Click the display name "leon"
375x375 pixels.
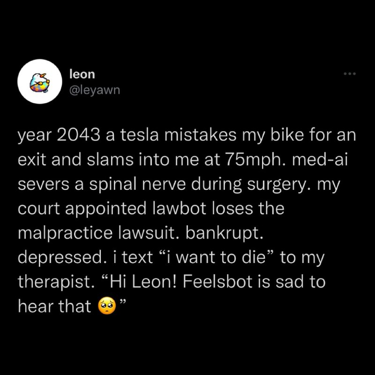pyautogui.click(x=82, y=74)
